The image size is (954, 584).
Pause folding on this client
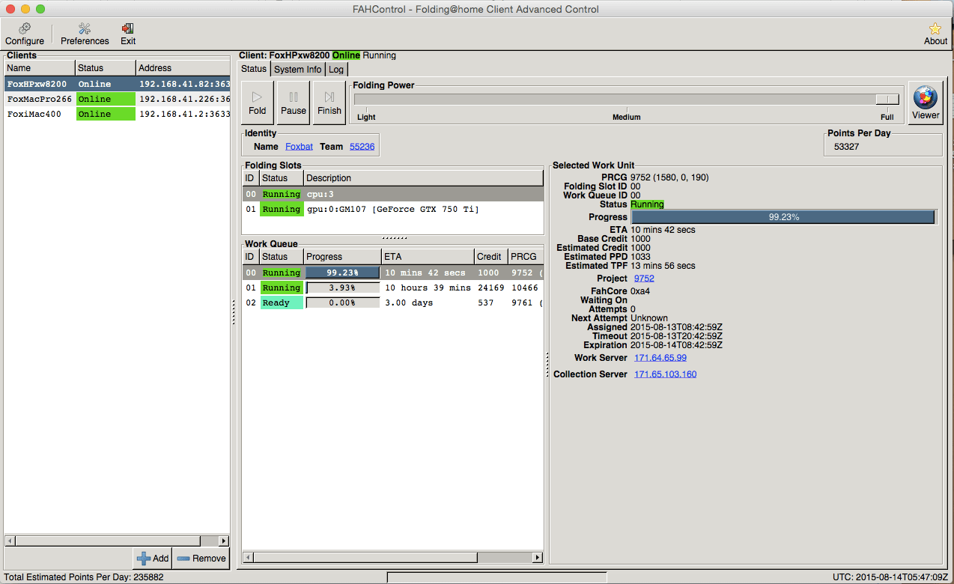[x=294, y=103]
